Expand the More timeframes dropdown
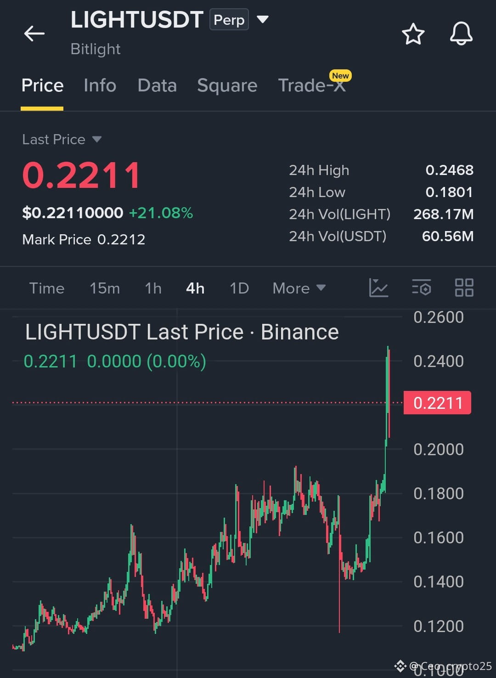Viewport: 496px width, 678px height. point(299,288)
